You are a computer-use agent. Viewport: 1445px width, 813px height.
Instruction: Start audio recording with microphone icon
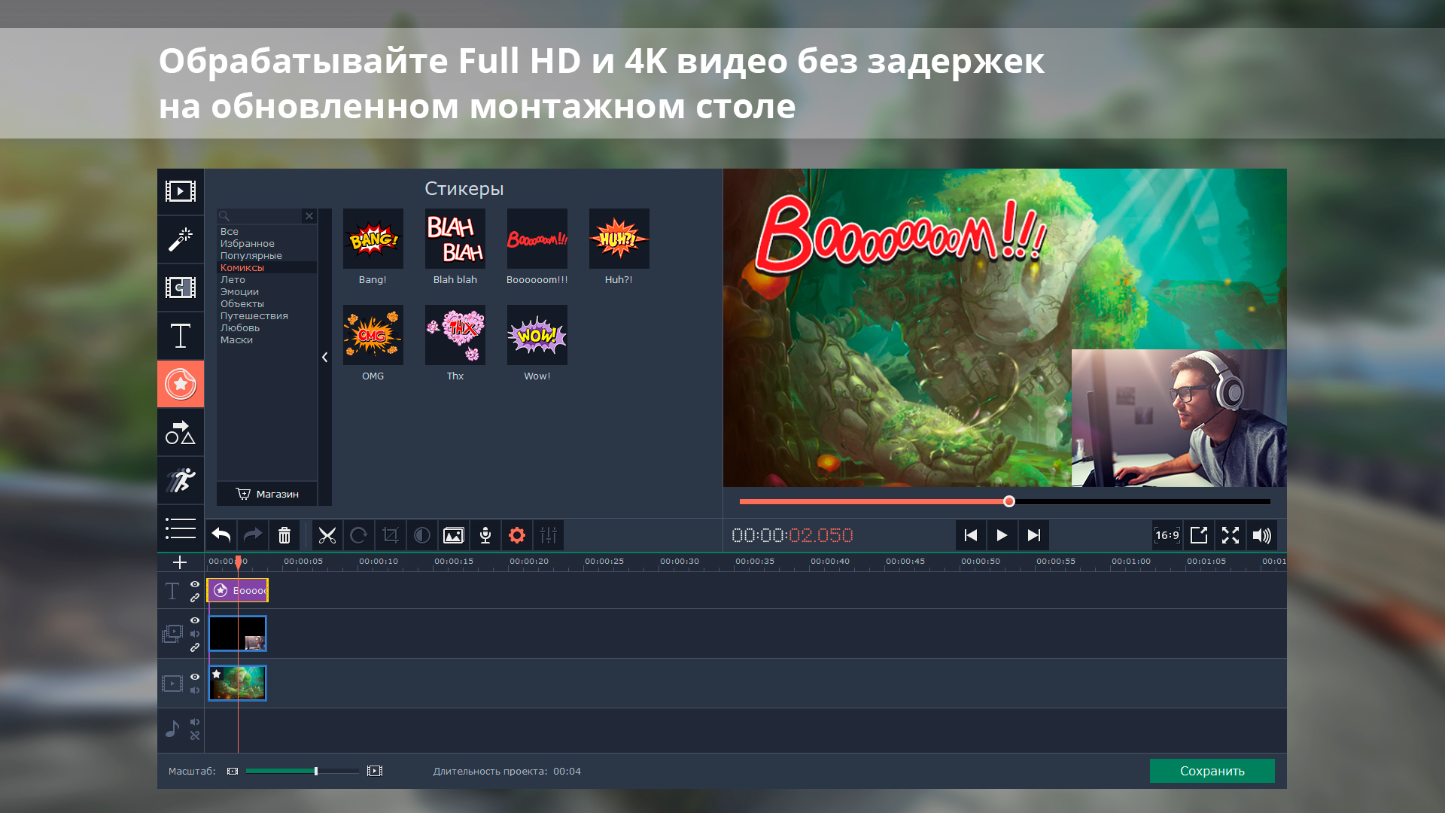[x=485, y=535]
